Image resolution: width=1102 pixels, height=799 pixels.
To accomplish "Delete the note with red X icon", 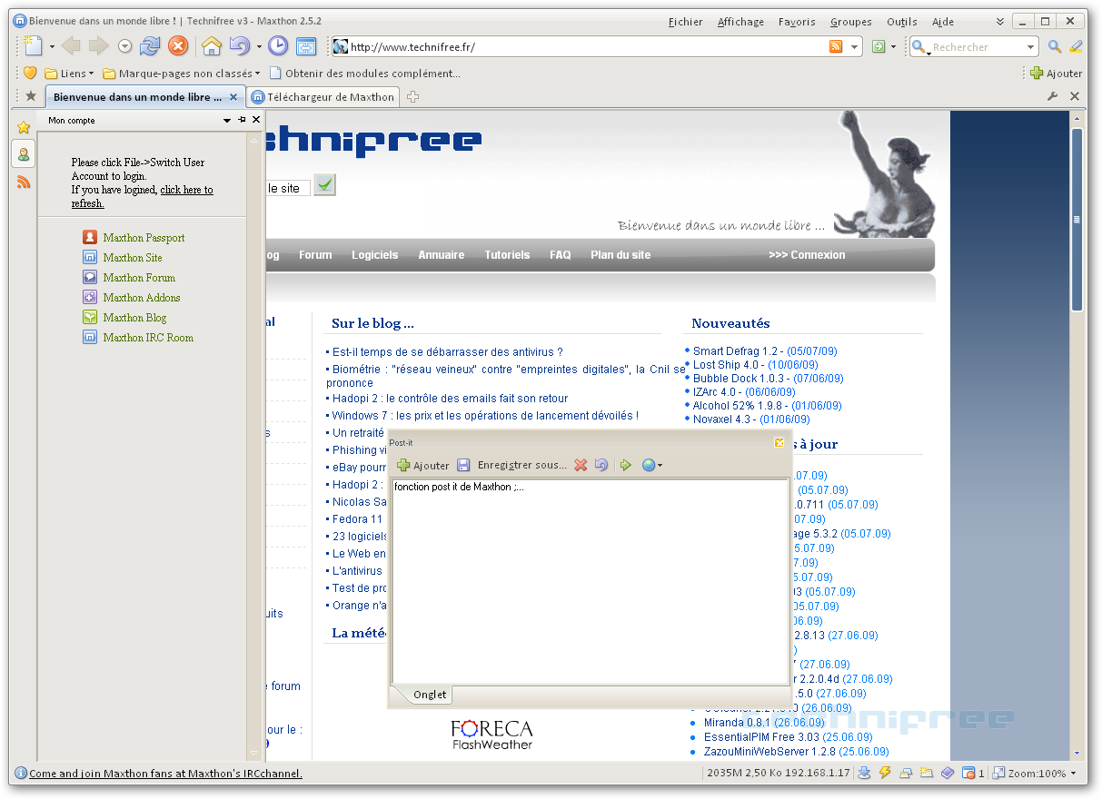I will tap(581, 465).
